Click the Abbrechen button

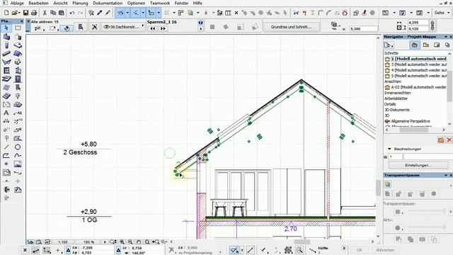385,250
